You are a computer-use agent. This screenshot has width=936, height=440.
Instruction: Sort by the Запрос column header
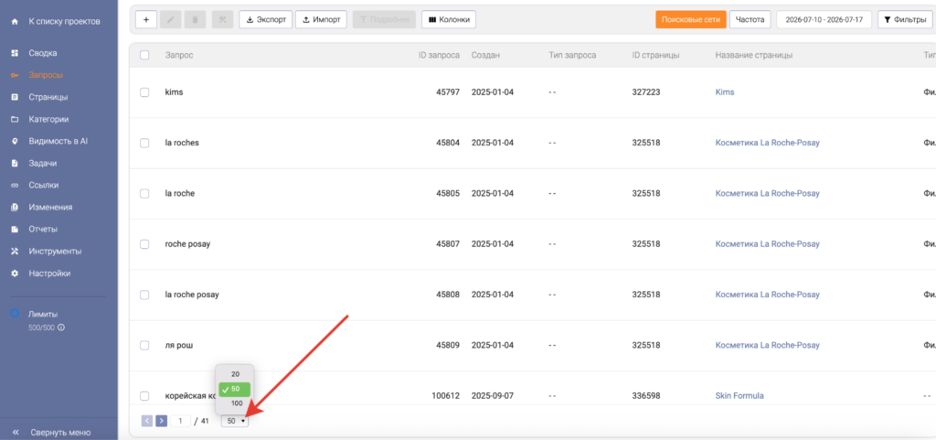coord(179,55)
